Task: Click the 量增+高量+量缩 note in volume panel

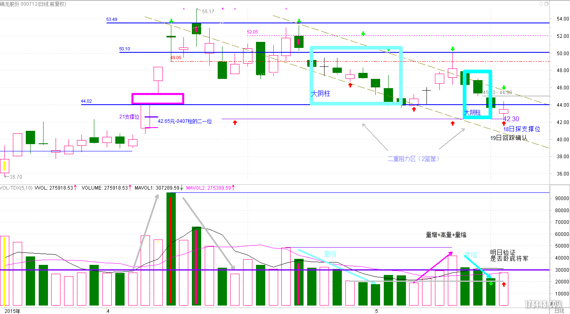Action: 446,235
